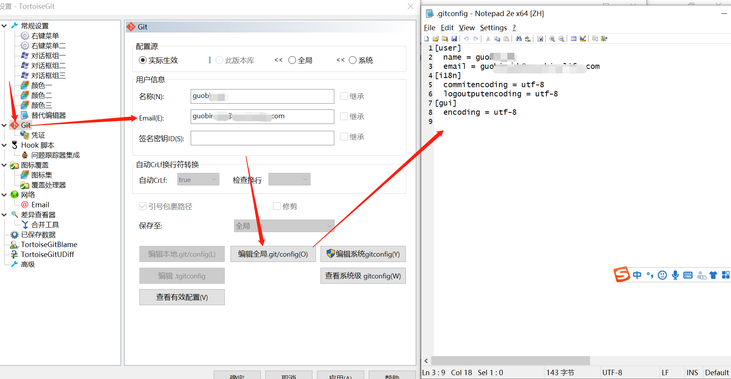Image resolution: width=731 pixels, height=379 pixels.
Task: Click the 签名密钥ID(S) input field
Action: click(x=262, y=138)
